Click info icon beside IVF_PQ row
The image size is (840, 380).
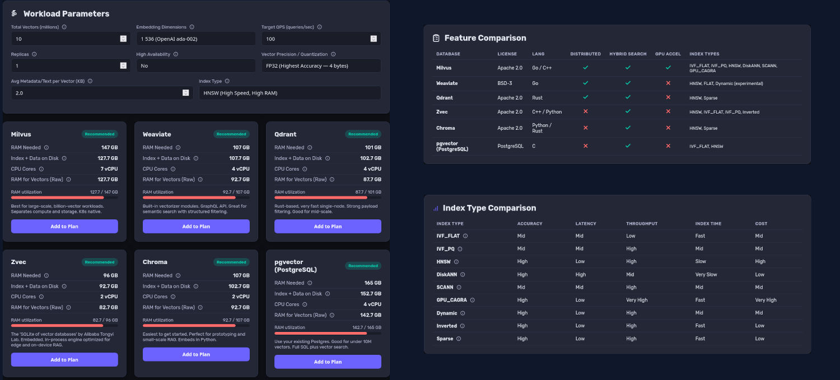click(460, 249)
